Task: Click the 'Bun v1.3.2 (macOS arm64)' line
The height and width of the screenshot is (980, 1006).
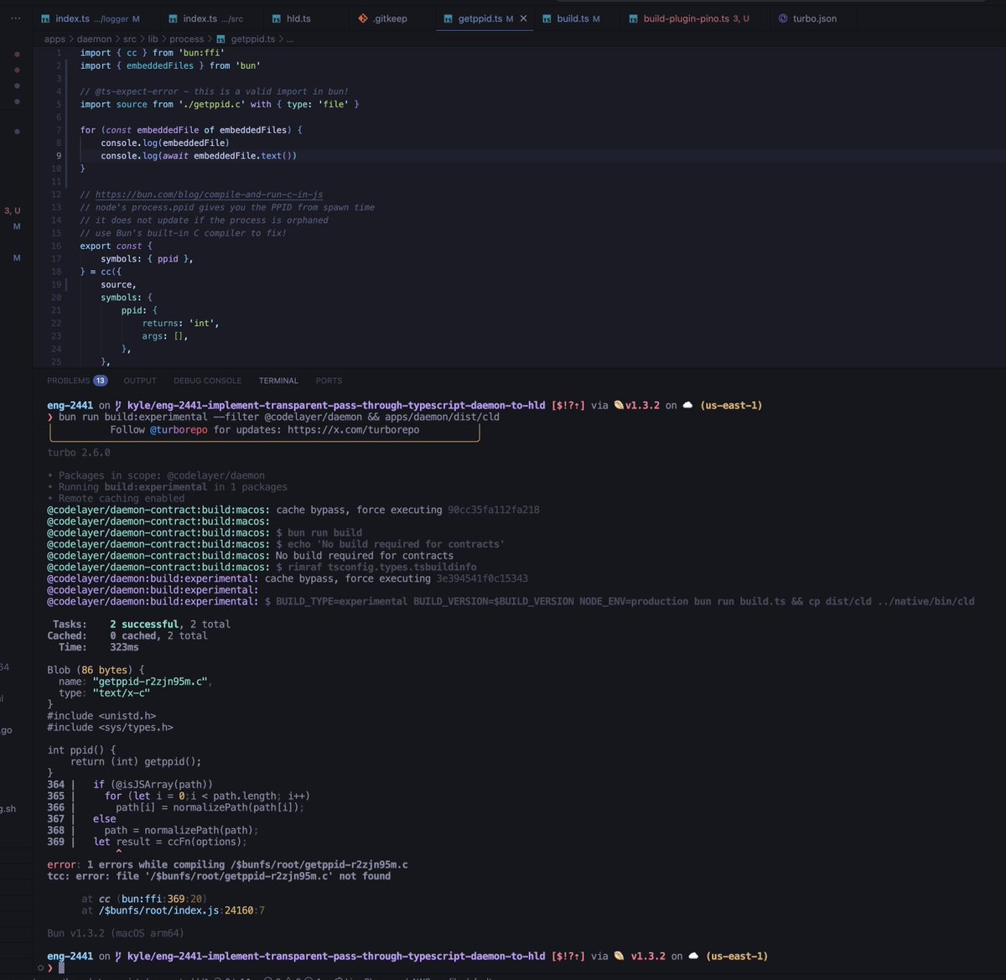Action: pos(116,933)
